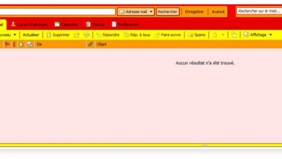The width and height of the screenshot is (282, 159).
Task: Open the Calendrier tab
Action: pos(66,24)
